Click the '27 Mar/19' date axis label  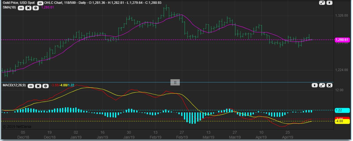point(235,135)
